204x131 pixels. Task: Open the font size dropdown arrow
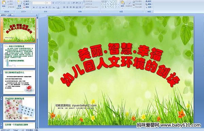point(50,3)
